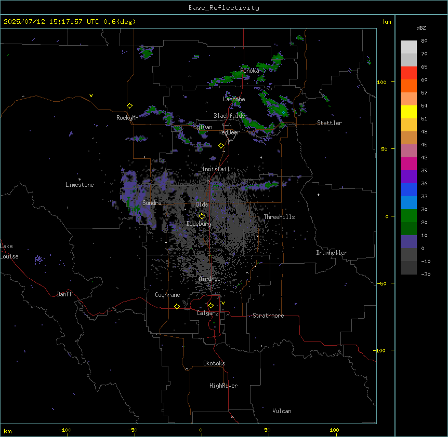Click the Limestone label

pyautogui.click(x=80, y=185)
